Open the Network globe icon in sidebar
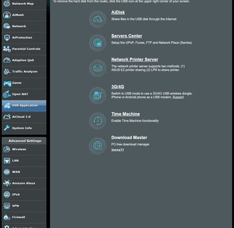 coord(7,26)
